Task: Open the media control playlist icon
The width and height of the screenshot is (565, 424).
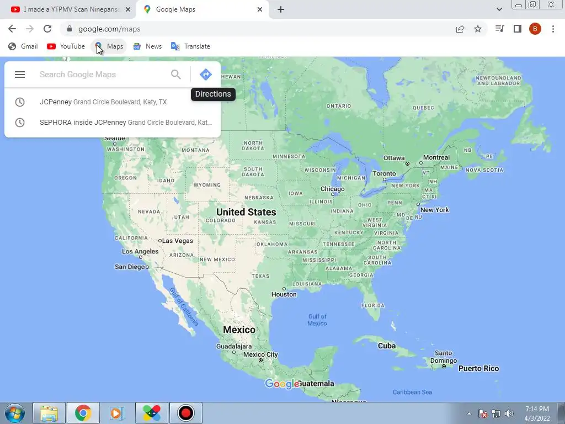Action: [x=500, y=29]
